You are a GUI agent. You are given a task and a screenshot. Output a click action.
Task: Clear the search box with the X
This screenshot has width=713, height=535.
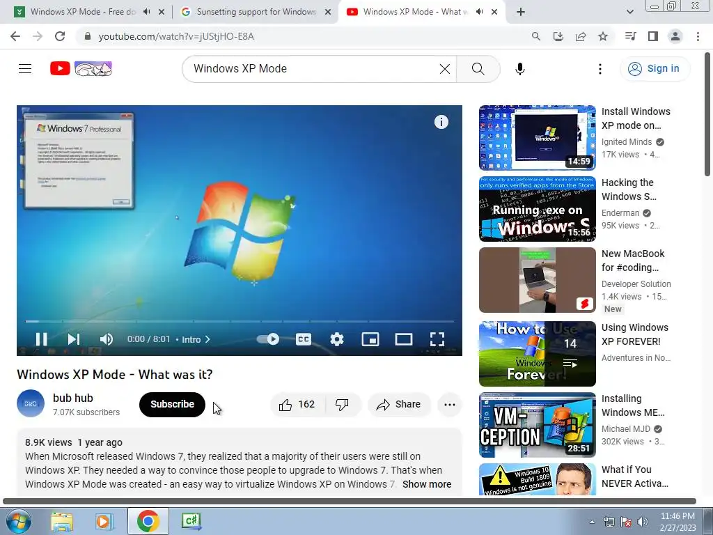(445, 69)
